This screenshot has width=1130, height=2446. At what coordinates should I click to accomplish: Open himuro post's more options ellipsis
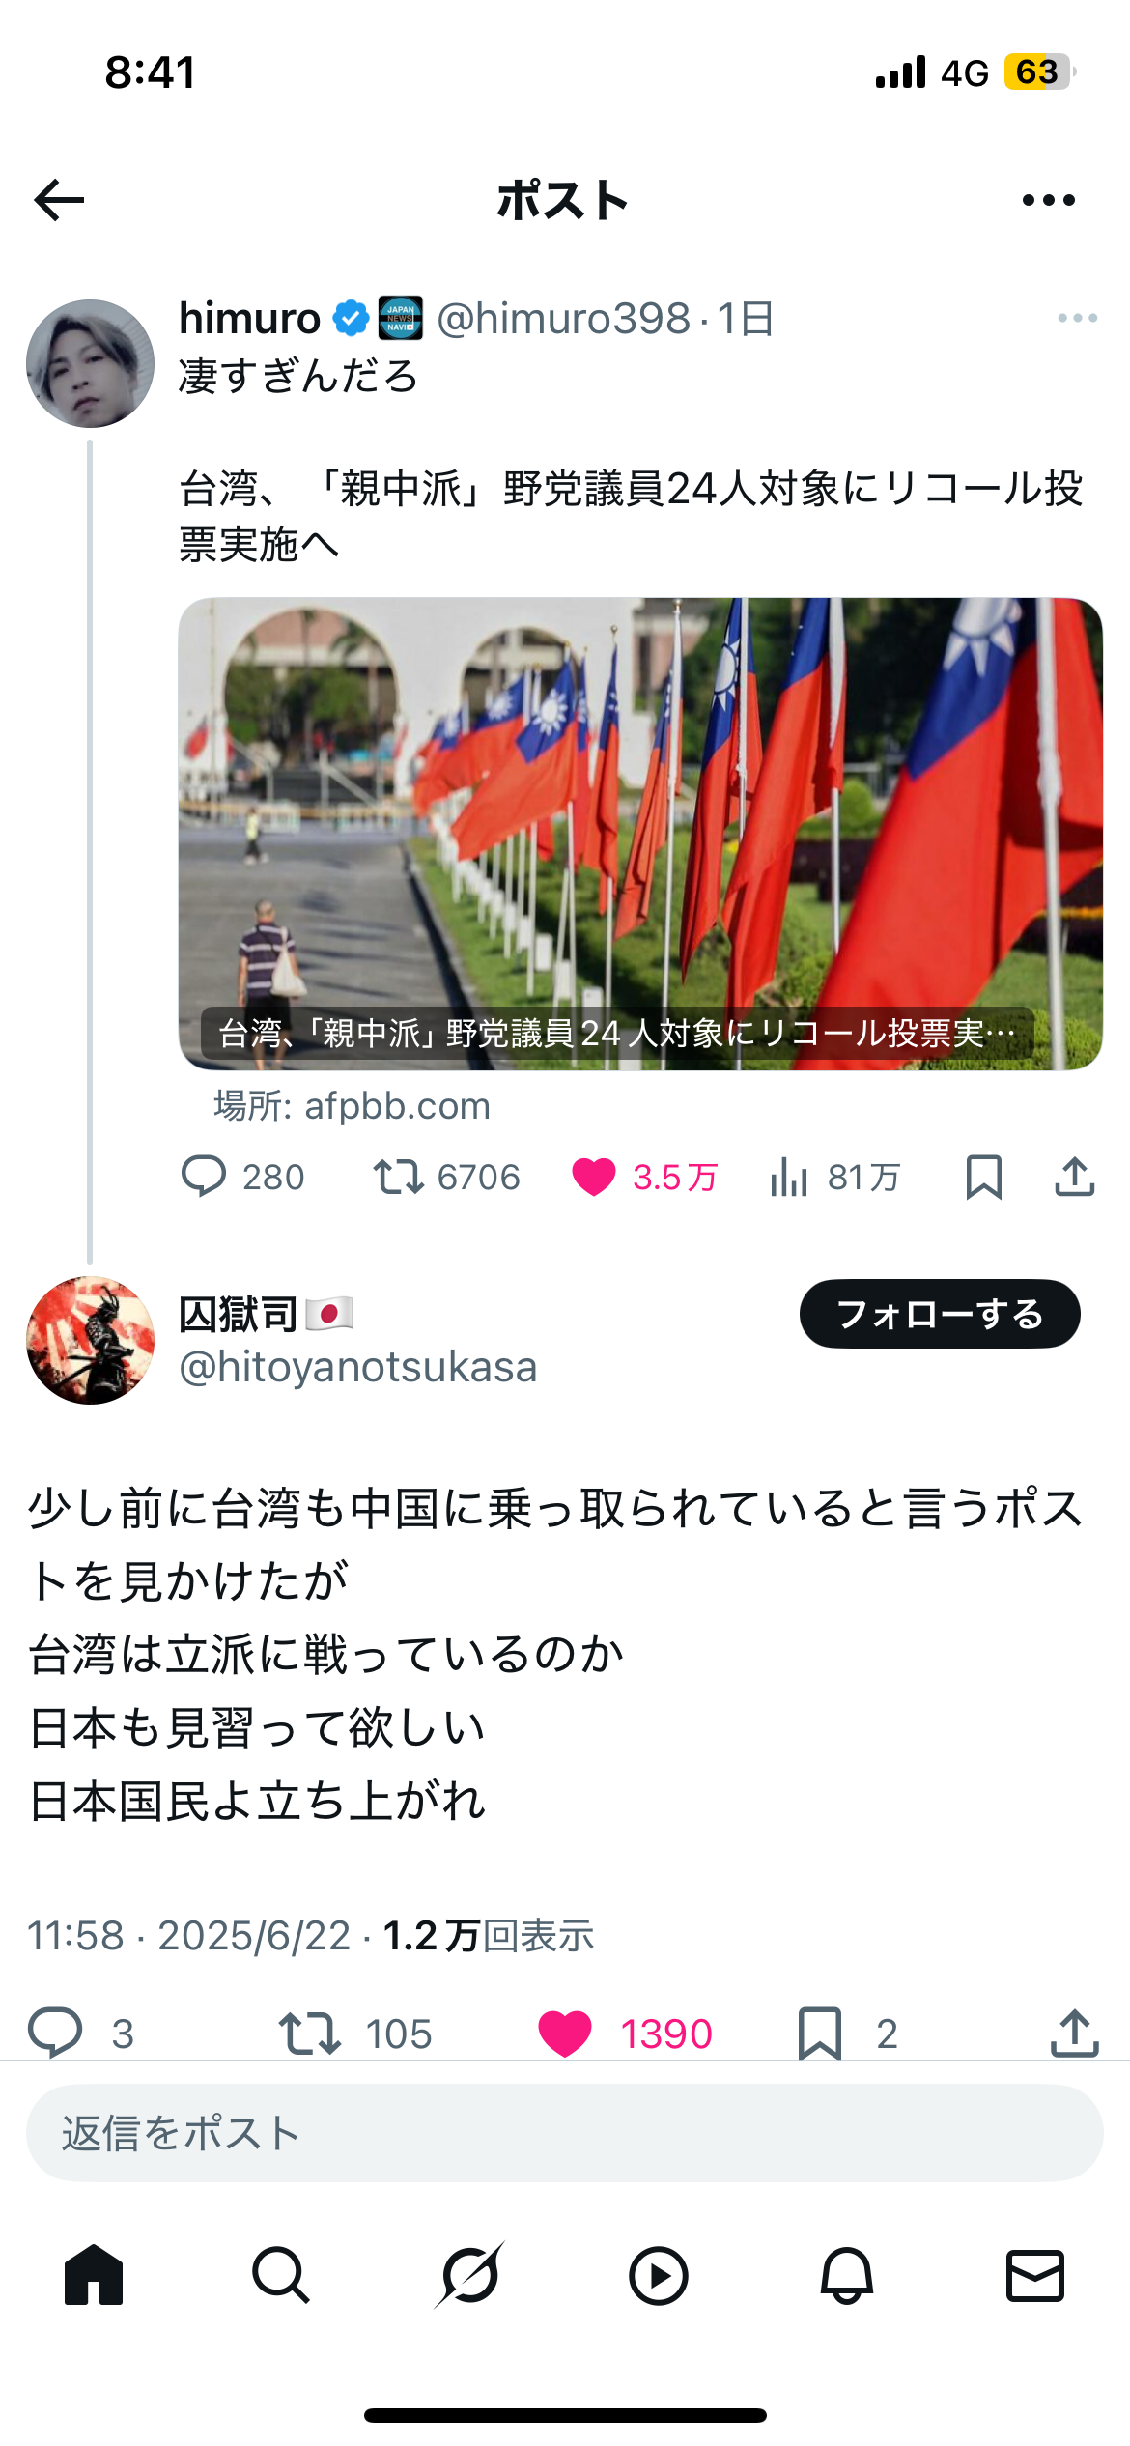click(x=1077, y=318)
